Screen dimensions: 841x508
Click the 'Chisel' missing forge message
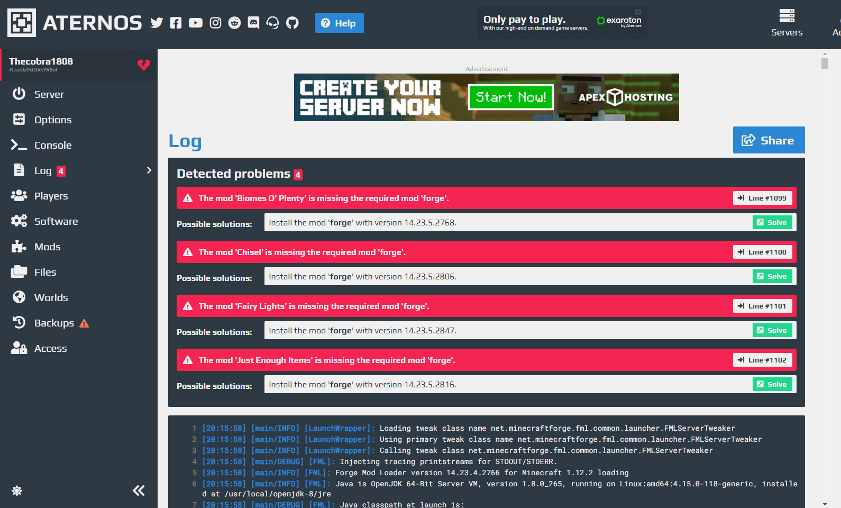[303, 252]
